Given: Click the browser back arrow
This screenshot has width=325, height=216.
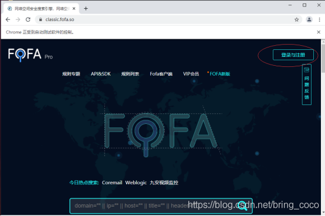Looking at the screenshot, I should click(8, 19).
